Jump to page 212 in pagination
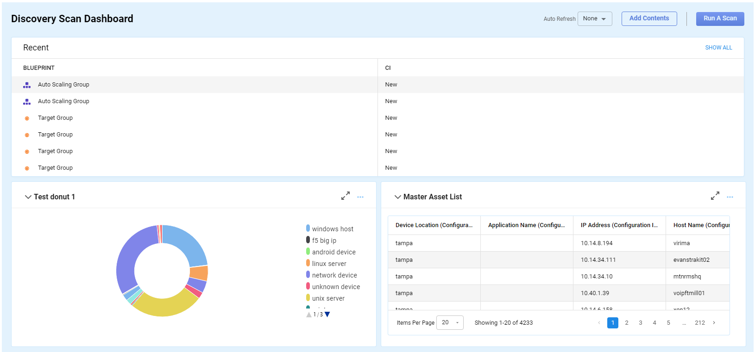This screenshot has width=755, height=352. 700,323
